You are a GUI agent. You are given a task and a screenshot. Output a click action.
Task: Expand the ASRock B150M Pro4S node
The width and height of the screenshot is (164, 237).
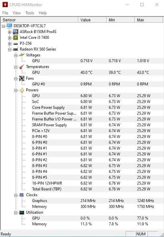(9, 32)
